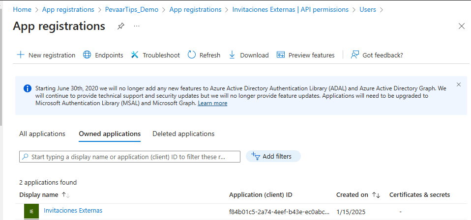Go to Home breadcrumb
This screenshot has width=471, height=220.
[x=22, y=10]
